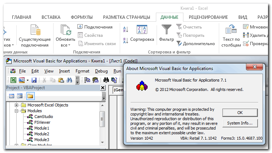
Task: Open Debug menu in VBA editor
Action: point(101,71)
